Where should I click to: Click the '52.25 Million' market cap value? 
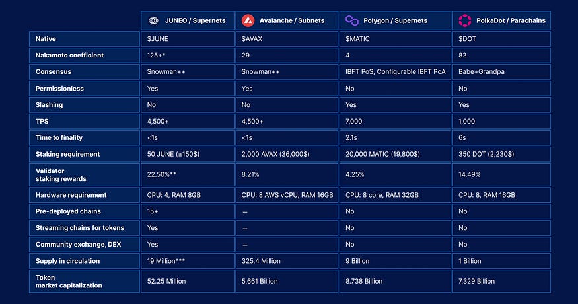click(x=166, y=281)
